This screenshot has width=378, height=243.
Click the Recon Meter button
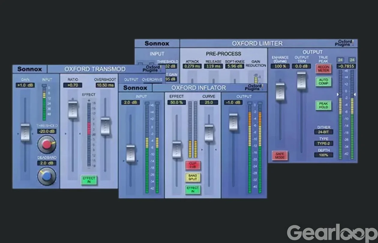[323, 69]
